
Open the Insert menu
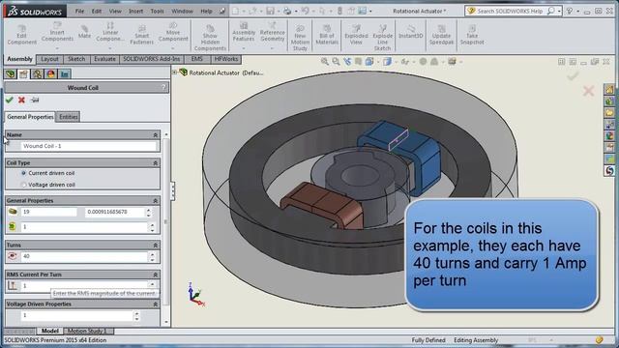click(x=135, y=11)
